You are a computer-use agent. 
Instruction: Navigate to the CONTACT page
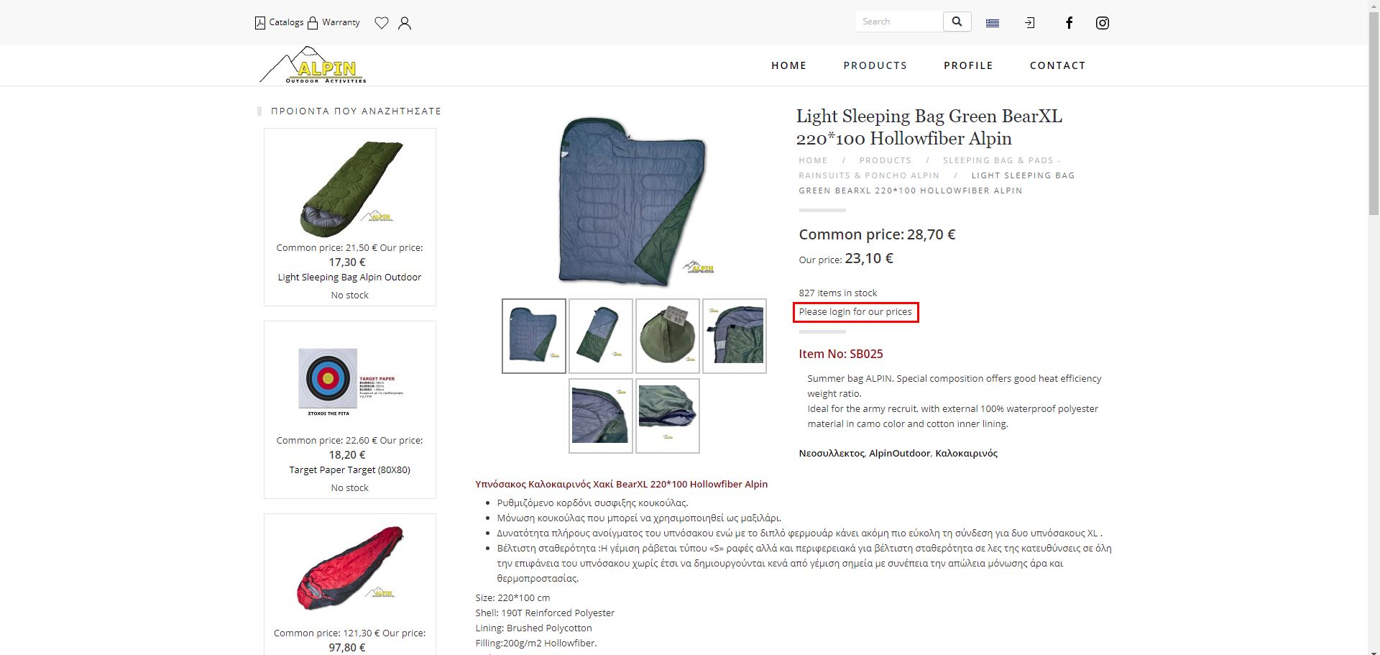[x=1057, y=65]
